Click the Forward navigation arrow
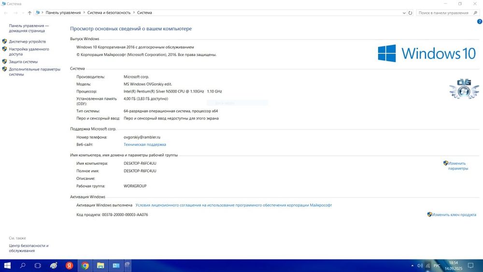 click(x=15, y=13)
